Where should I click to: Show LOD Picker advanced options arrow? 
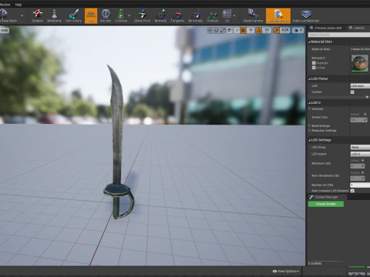[367, 97]
